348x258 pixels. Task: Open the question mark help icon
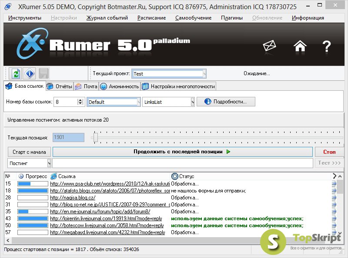point(327,46)
